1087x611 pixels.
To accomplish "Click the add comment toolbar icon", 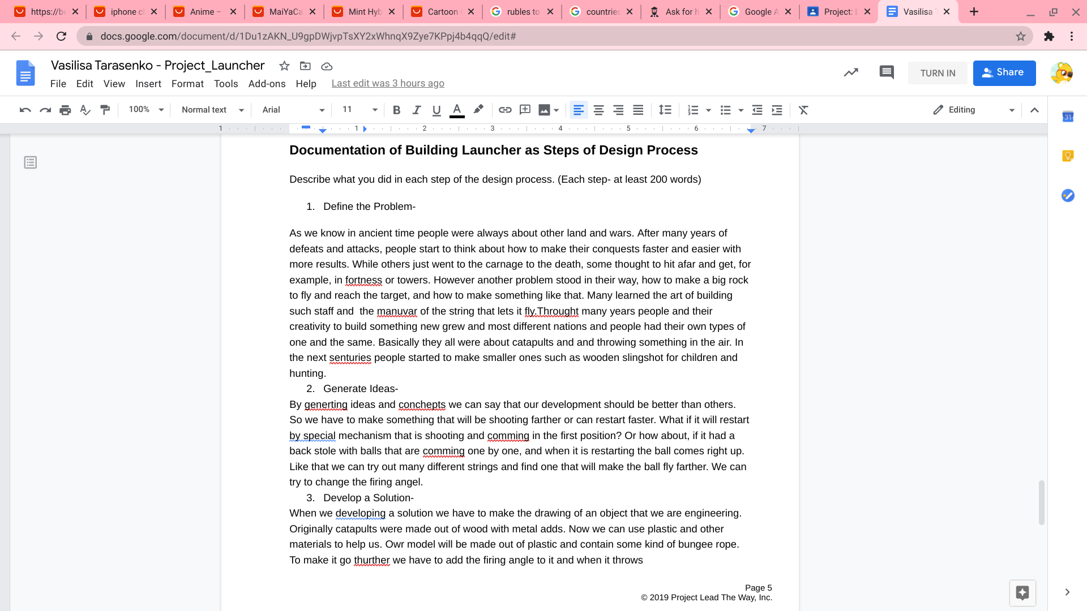I will click(x=525, y=110).
